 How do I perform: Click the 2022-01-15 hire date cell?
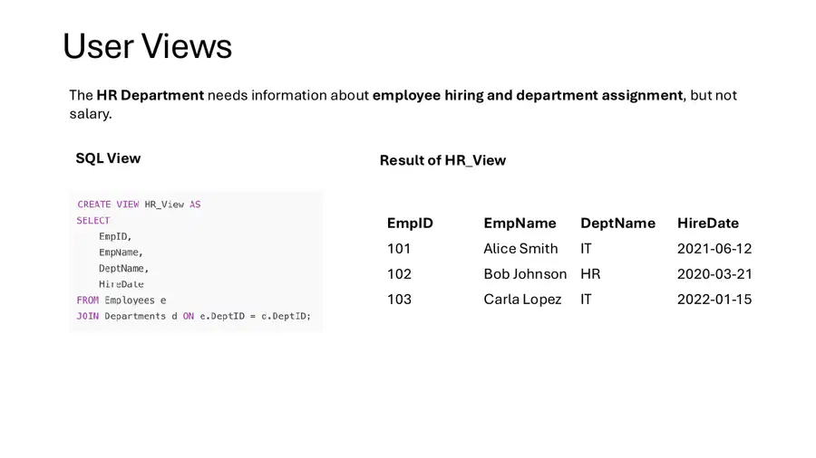coord(714,300)
